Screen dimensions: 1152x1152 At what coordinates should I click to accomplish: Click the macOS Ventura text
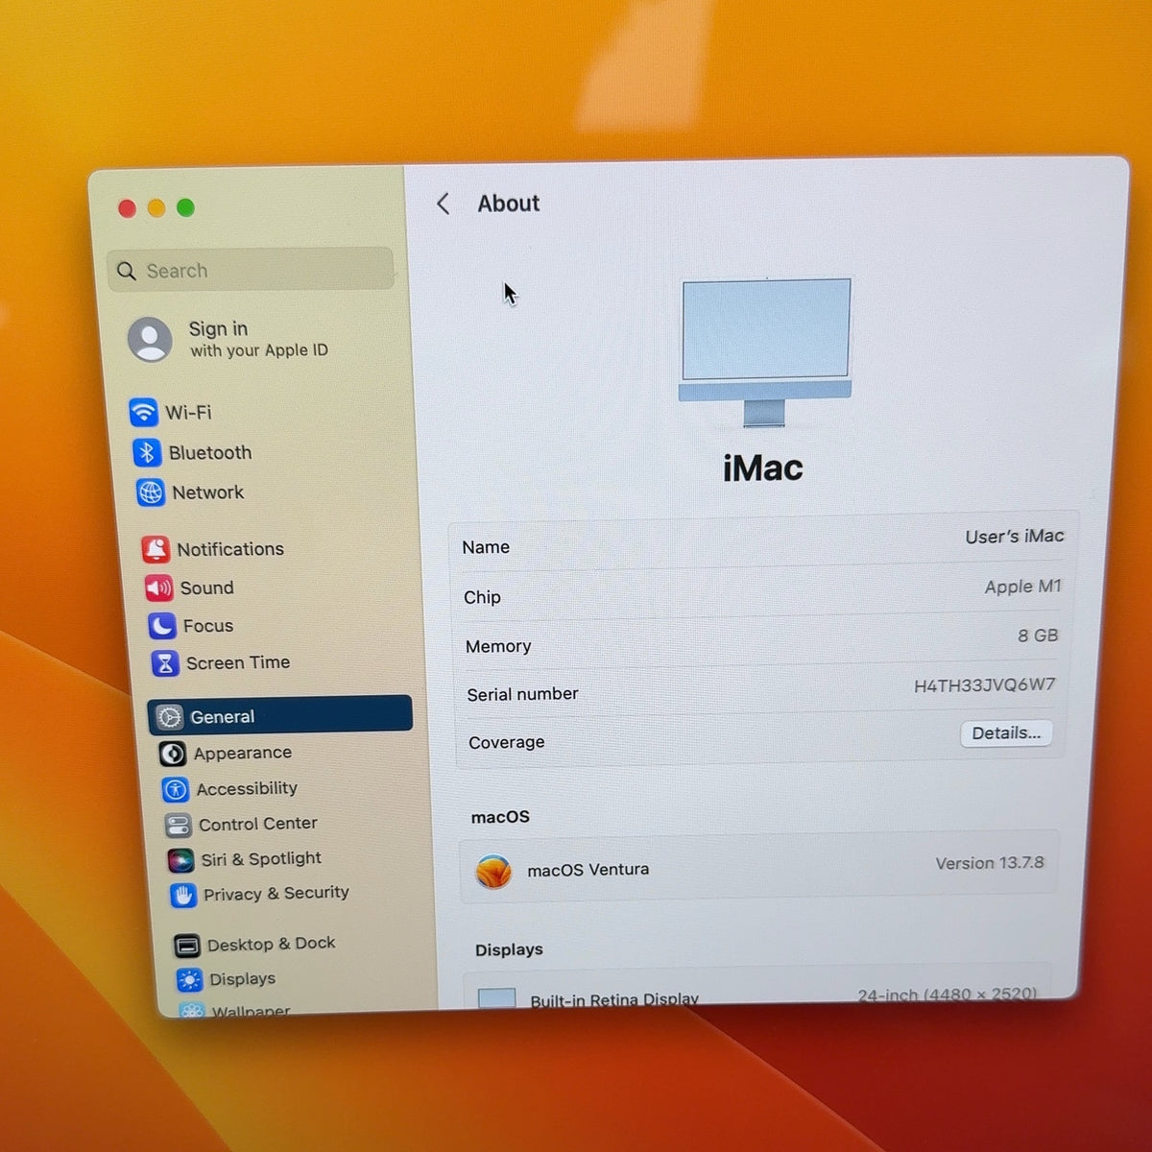click(588, 870)
